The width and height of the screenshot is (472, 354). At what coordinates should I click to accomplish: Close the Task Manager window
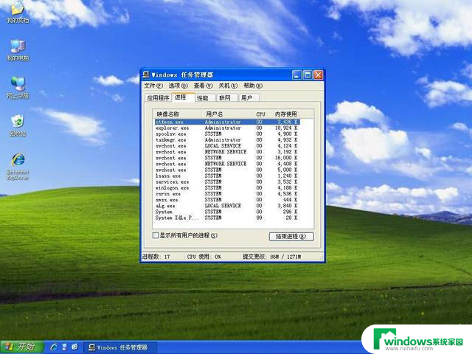(x=318, y=75)
